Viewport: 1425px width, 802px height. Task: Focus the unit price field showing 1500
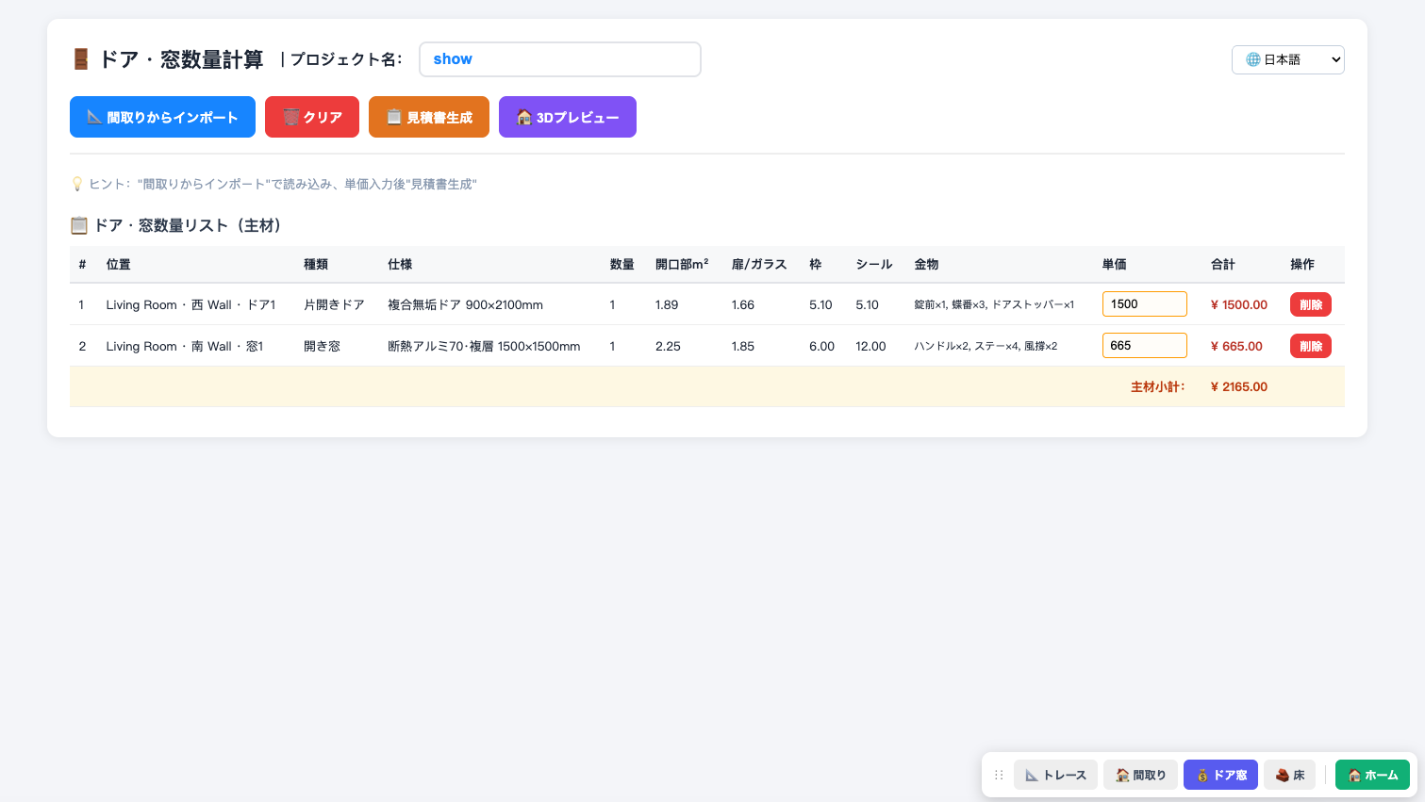(1145, 304)
